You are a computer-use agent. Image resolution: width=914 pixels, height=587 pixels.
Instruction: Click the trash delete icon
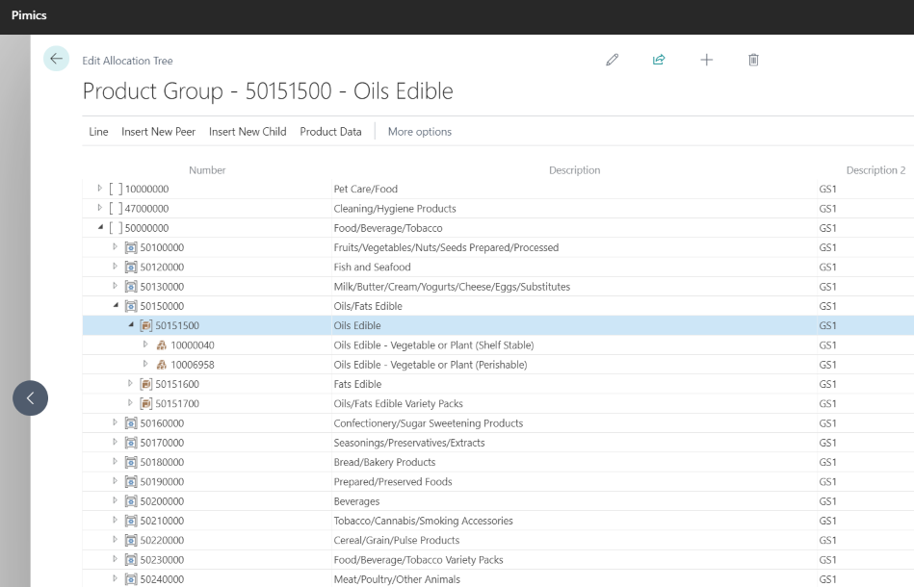click(x=753, y=60)
